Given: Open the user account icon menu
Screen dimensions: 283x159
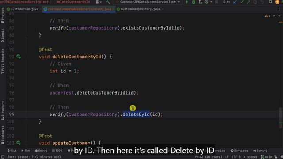Looking at the screenshot, I should pyautogui.click(x=97, y=2).
